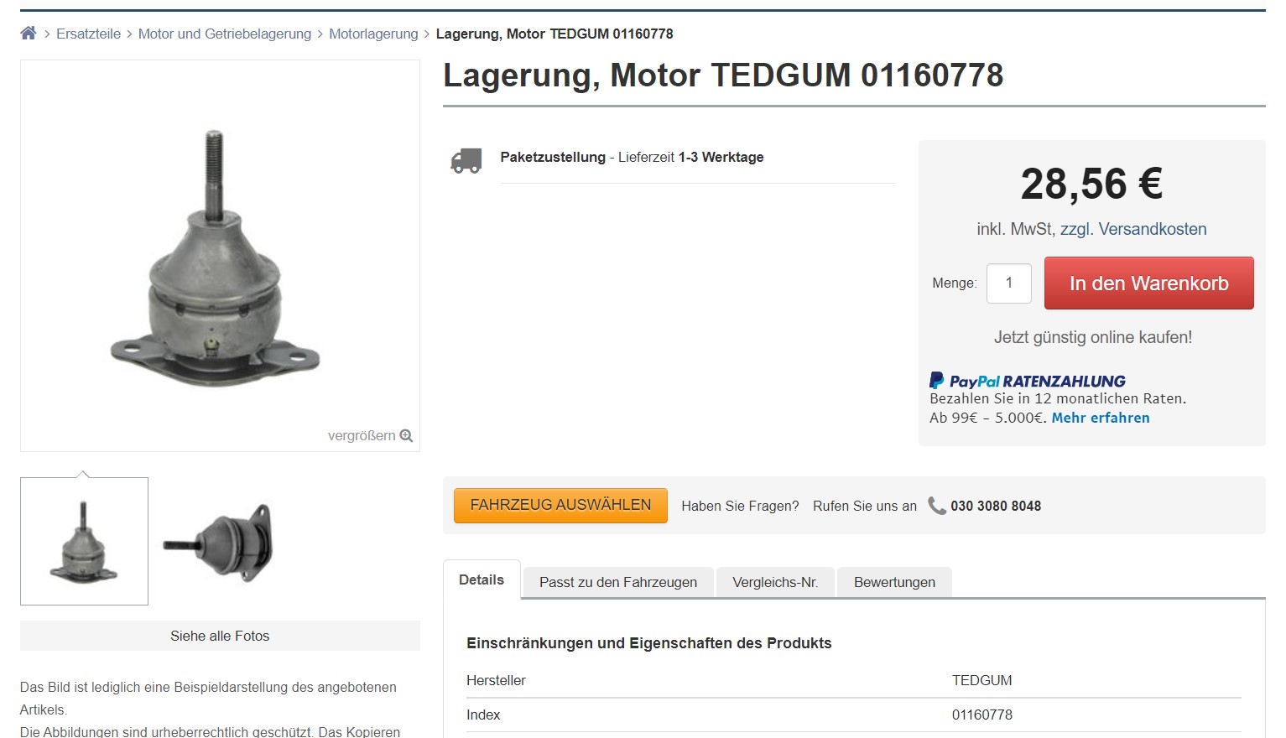Click the delivery truck icon
This screenshot has height=738, width=1286.
click(466, 160)
